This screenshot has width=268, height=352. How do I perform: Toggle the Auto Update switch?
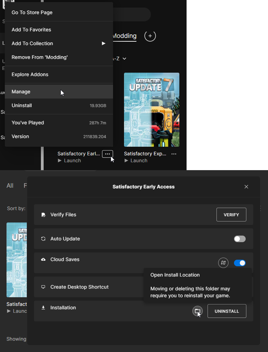coord(240,239)
